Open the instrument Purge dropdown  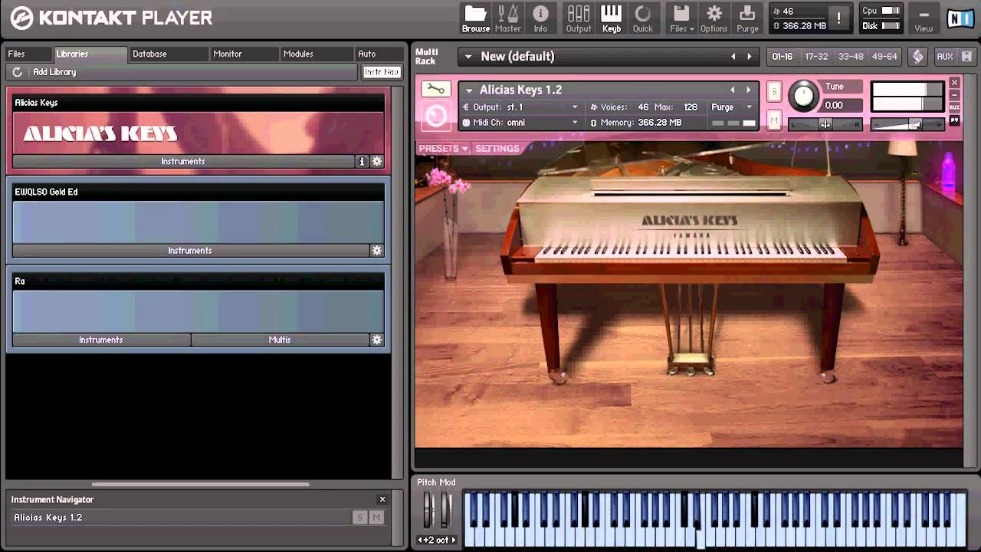coord(732,107)
